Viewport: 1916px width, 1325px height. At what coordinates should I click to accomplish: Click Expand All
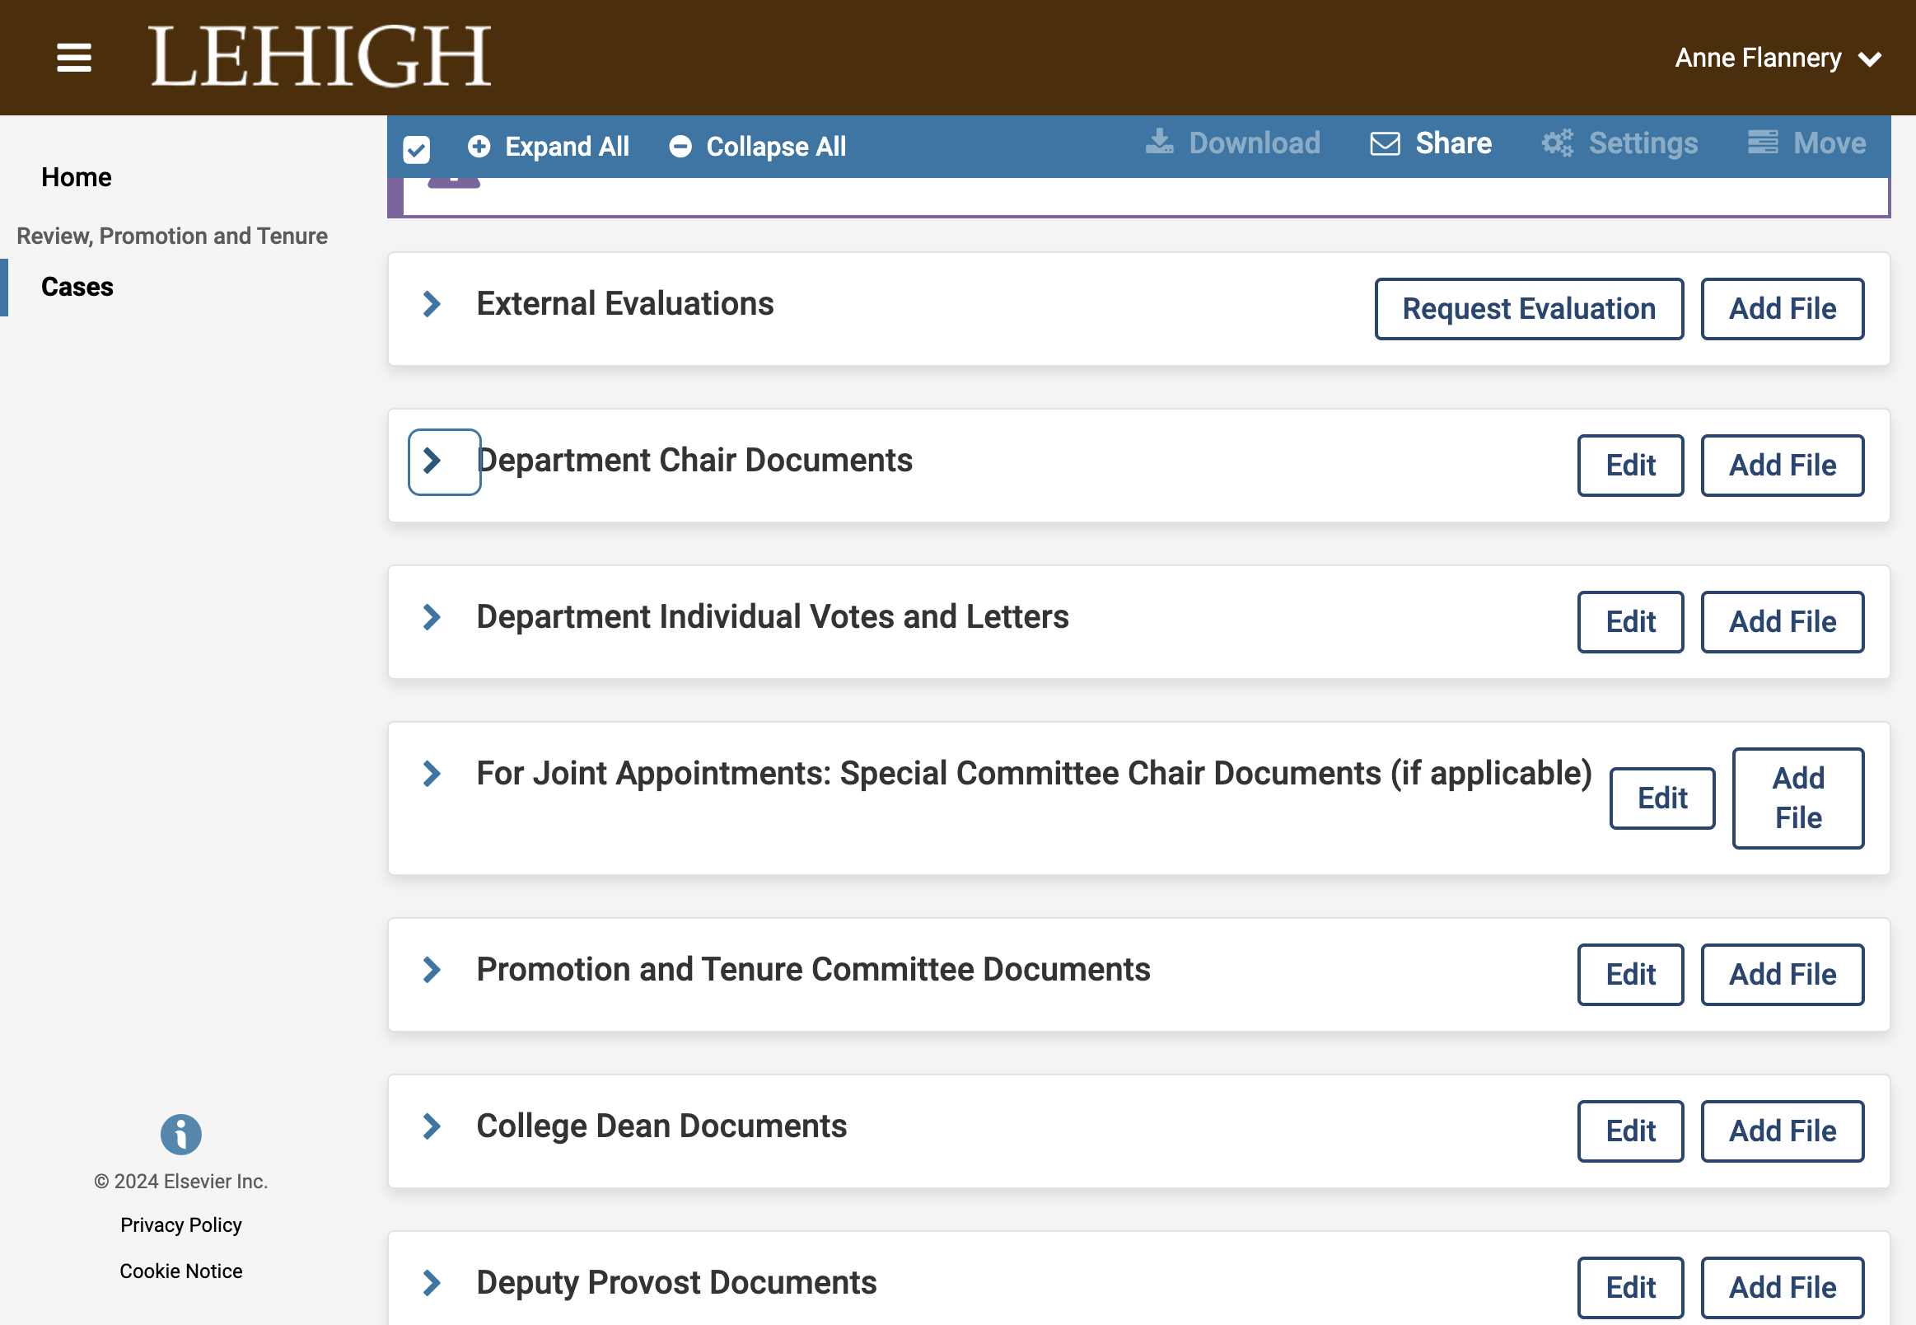pos(549,147)
